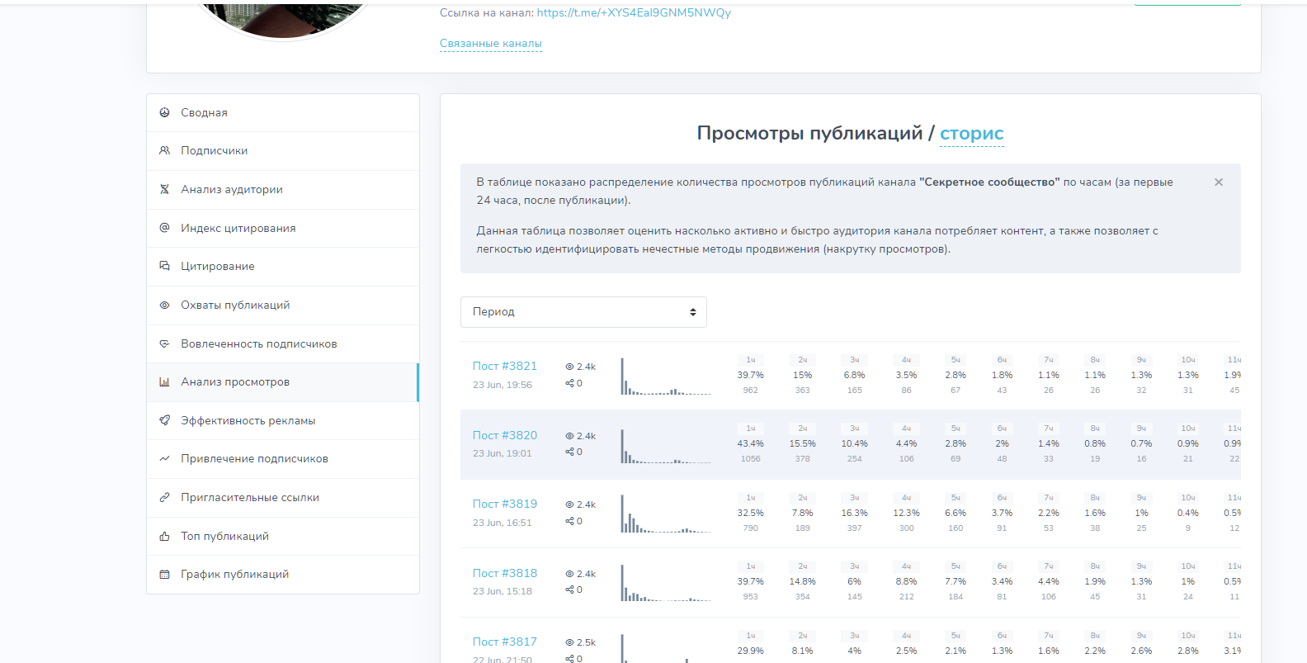Click the График публикаций calendar icon
Image resolution: width=1307 pixels, height=663 pixels.
[164, 574]
